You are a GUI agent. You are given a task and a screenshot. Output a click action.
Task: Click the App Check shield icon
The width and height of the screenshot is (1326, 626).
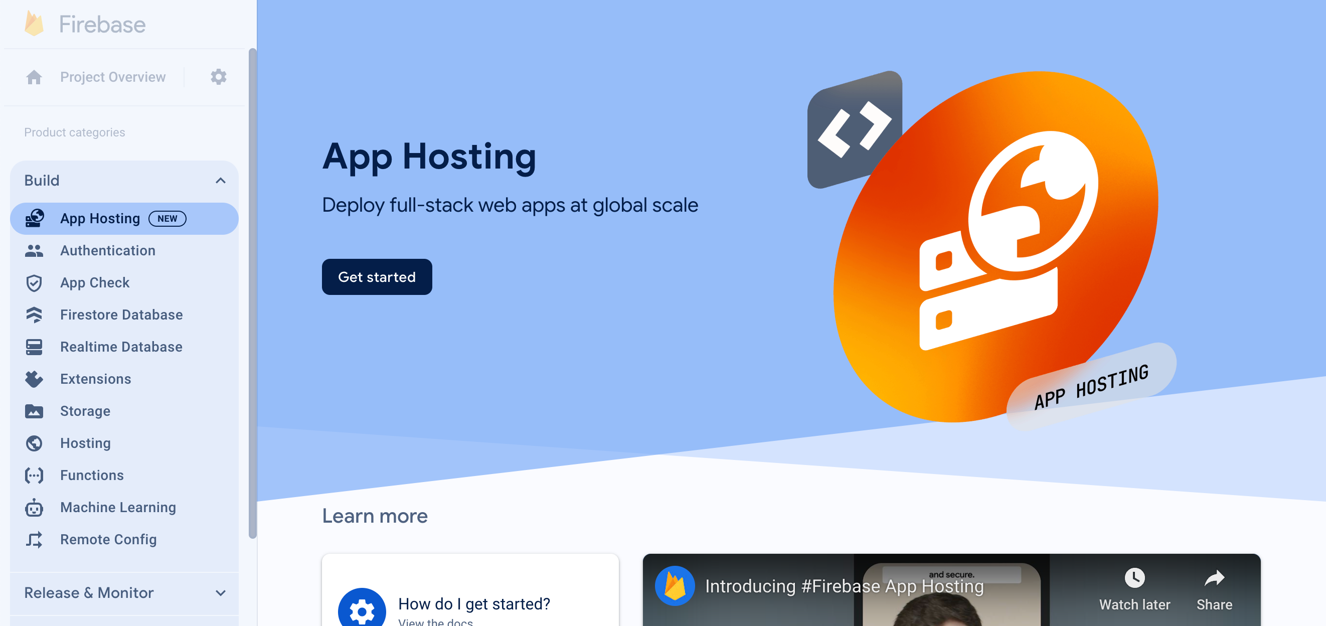pos(35,282)
